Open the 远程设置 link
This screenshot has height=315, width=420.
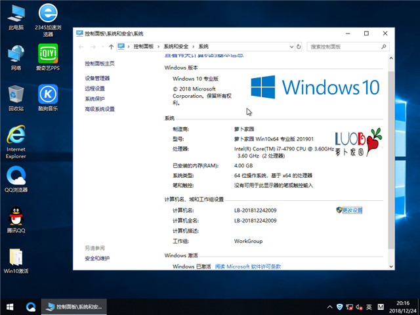[x=94, y=89]
